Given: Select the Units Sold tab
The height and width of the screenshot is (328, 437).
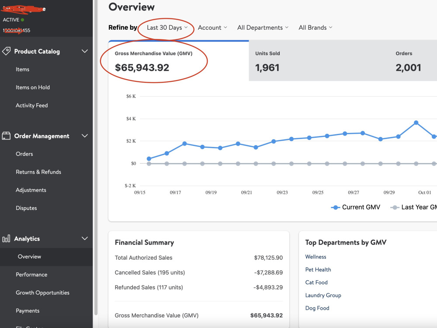Looking at the screenshot, I should click(319, 61).
